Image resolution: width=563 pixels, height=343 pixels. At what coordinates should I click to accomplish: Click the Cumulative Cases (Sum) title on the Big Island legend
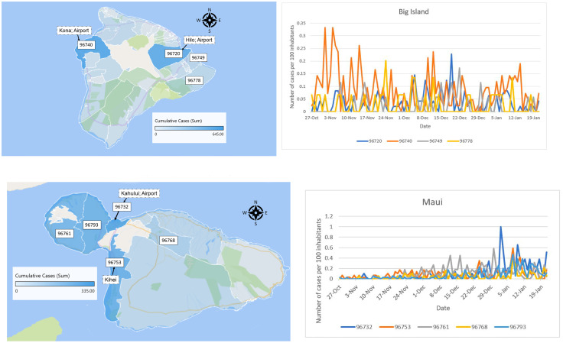point(178,121)
